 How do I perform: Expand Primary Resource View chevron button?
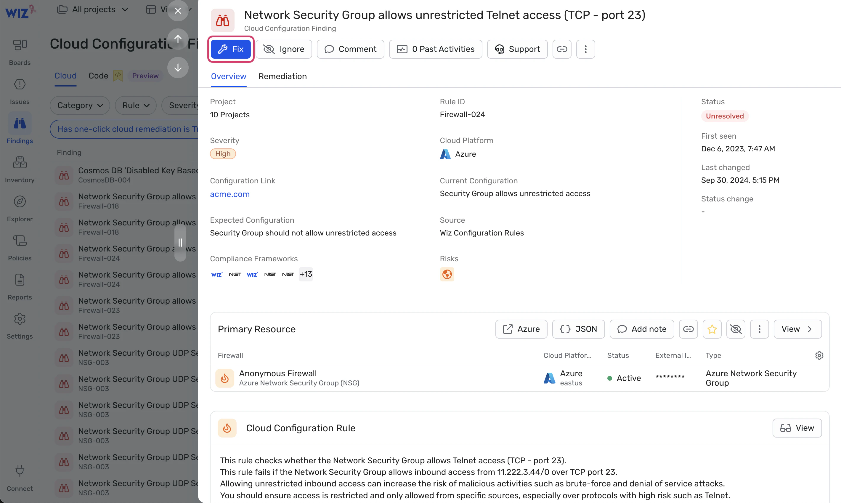pos(798,329)
